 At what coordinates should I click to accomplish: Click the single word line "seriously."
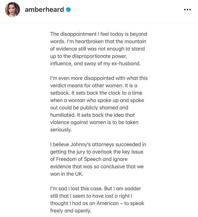click(x=61, y=130)
